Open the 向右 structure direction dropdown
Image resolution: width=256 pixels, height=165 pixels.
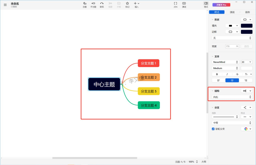click(x=232, y=97)
